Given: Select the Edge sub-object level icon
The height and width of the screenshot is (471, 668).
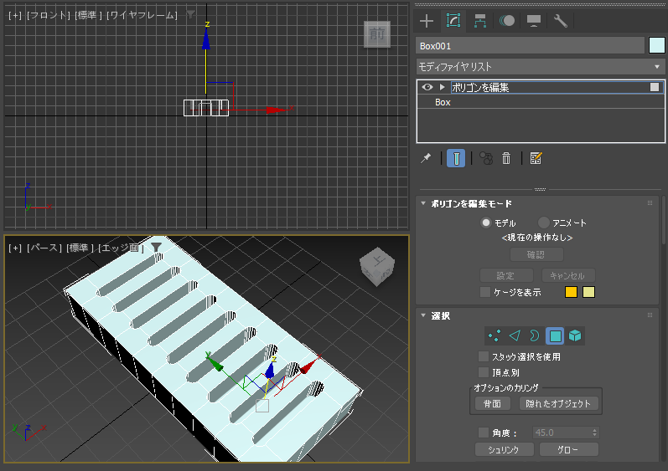Looking at the screenshot, I should pos(515,335).
